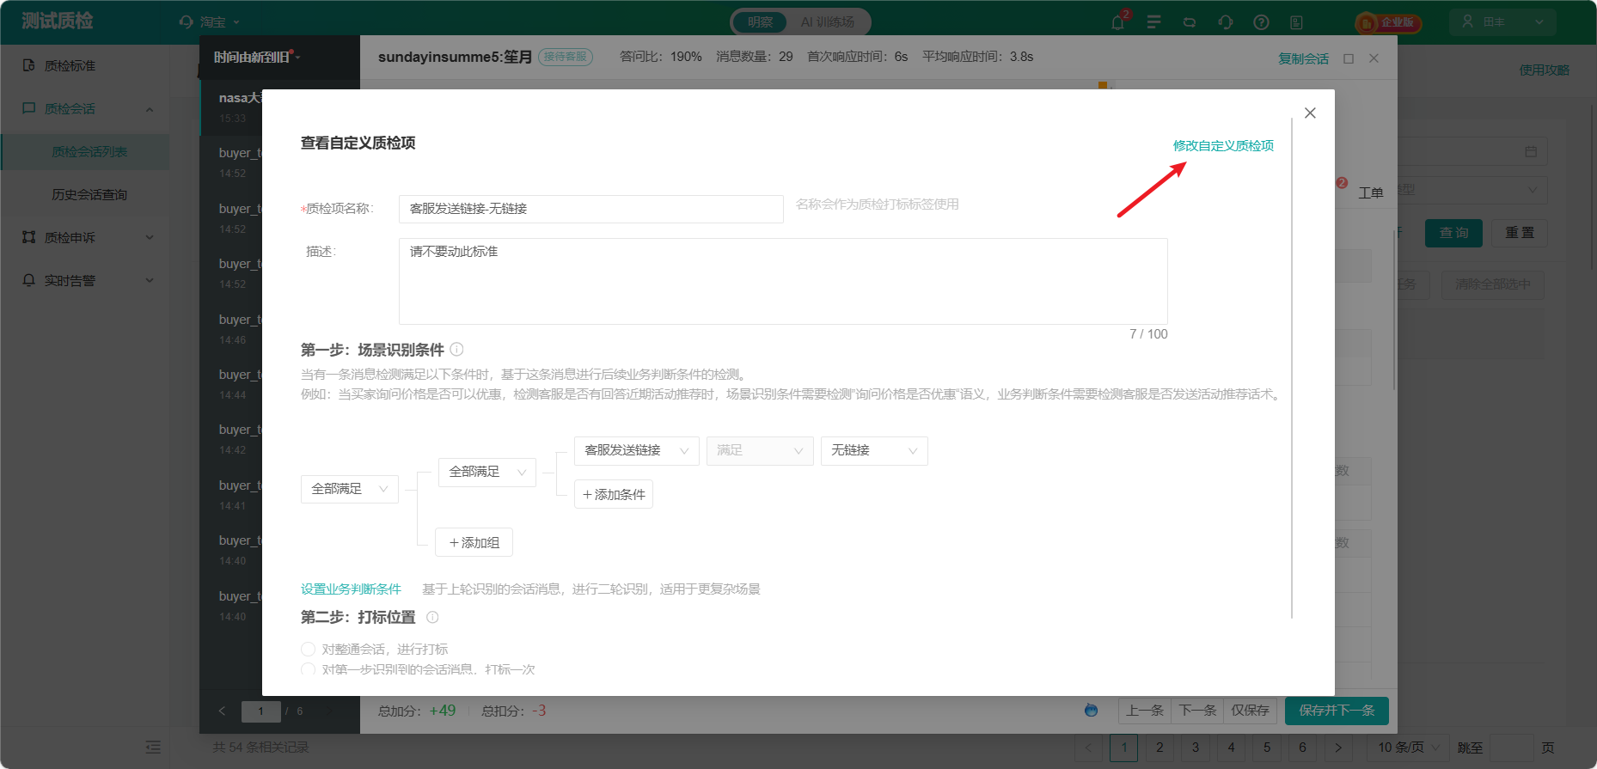Image resolution: width=1597 pixels, height=769 pixels.
Task: Go to page 3 in the pagination
Action: (x=1195, y=748)
